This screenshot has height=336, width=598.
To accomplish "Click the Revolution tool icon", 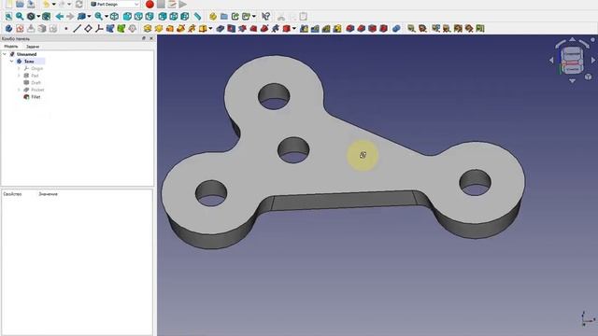I will point(159,29).
